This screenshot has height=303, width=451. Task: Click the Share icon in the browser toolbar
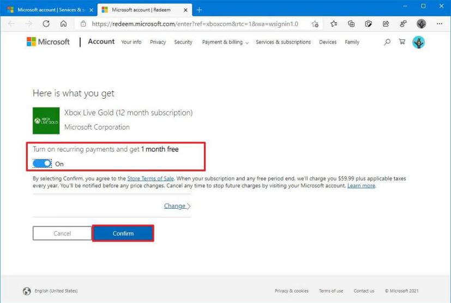coord(386,24)
